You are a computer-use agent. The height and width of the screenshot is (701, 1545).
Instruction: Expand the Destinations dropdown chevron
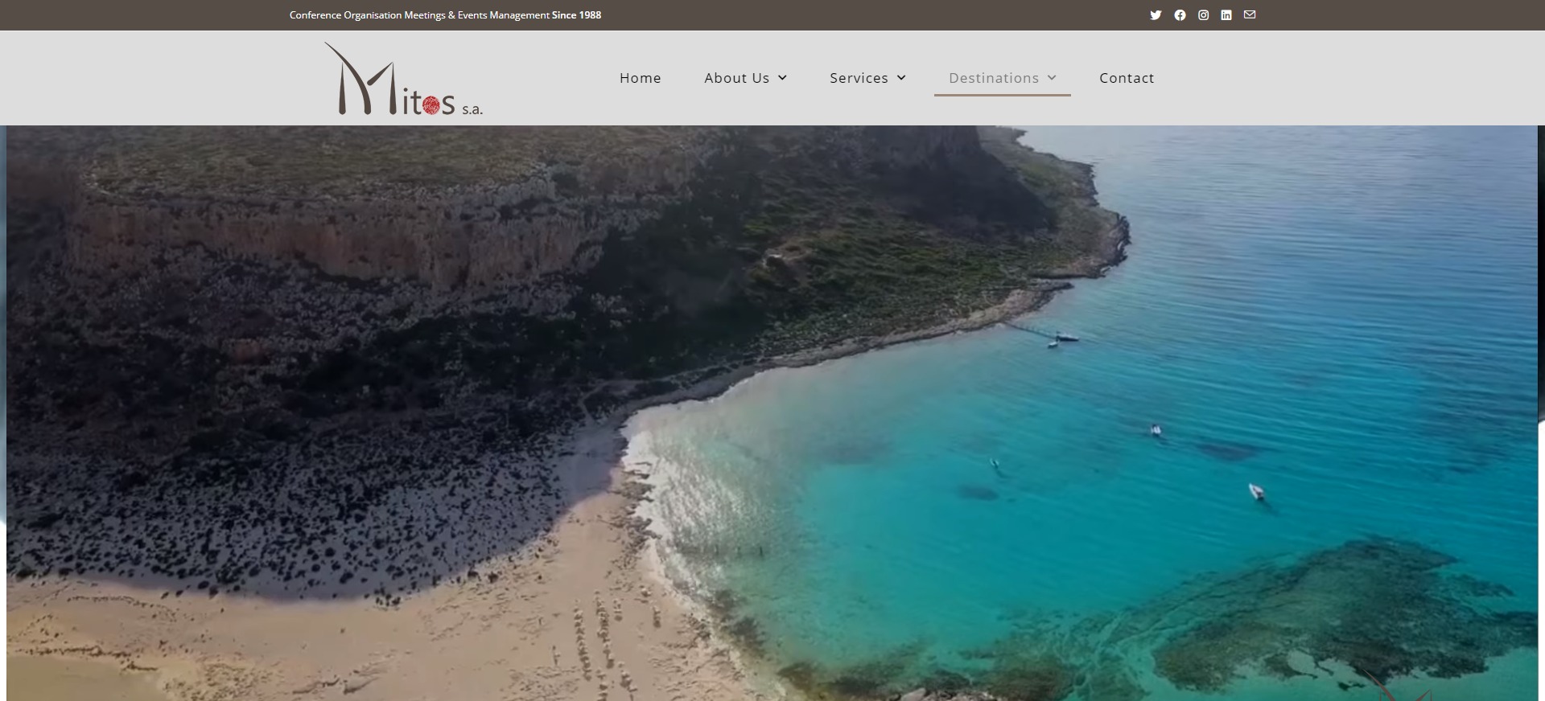click(1052, 78)
